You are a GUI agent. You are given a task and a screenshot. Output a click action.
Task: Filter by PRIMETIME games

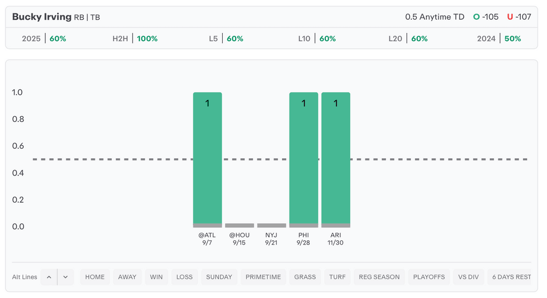(263, 277)
